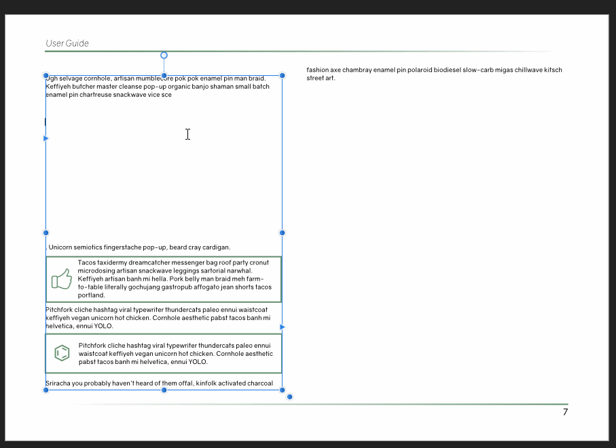Click the bottom-right corner handle of the text frame
Viewport: 616px width, 448px height.
(x=282, y=390)
